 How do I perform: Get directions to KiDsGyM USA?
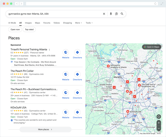77,112
